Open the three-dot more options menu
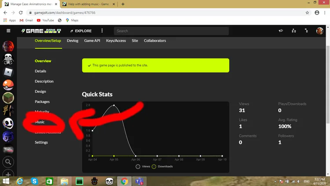This screenshot has height=186, width=330. (x=102, y=31)
